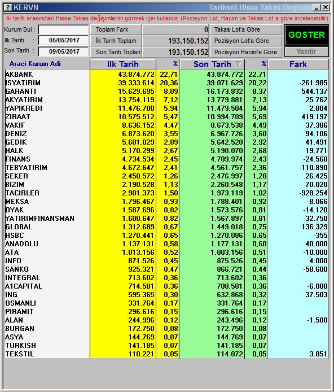Click the Ilk Tarih date field 05/05/2017
Image resolution: width=334 pixels, height=392 pixels.
tap(63, 40)
